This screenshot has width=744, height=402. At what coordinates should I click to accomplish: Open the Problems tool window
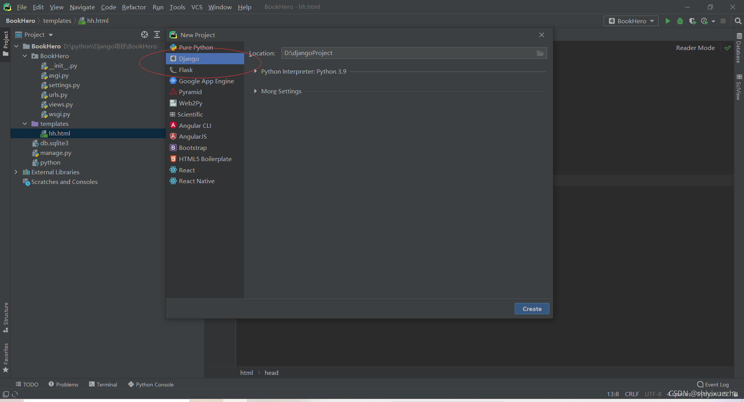pos(63,384)
